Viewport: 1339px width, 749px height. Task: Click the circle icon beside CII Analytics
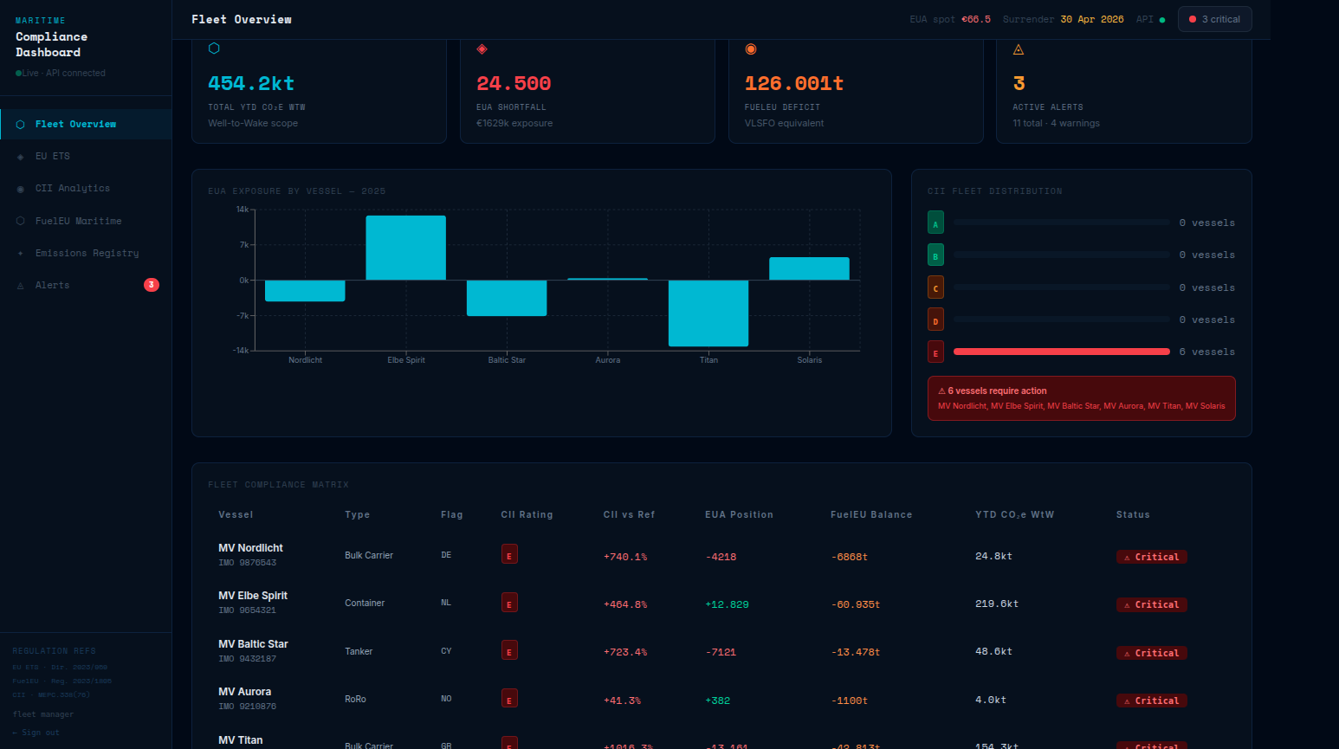point(20,189)
